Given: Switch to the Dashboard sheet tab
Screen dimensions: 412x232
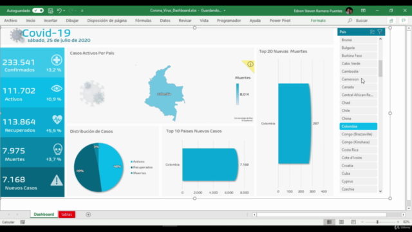Looking at the screenshot, I should [44, 215].
